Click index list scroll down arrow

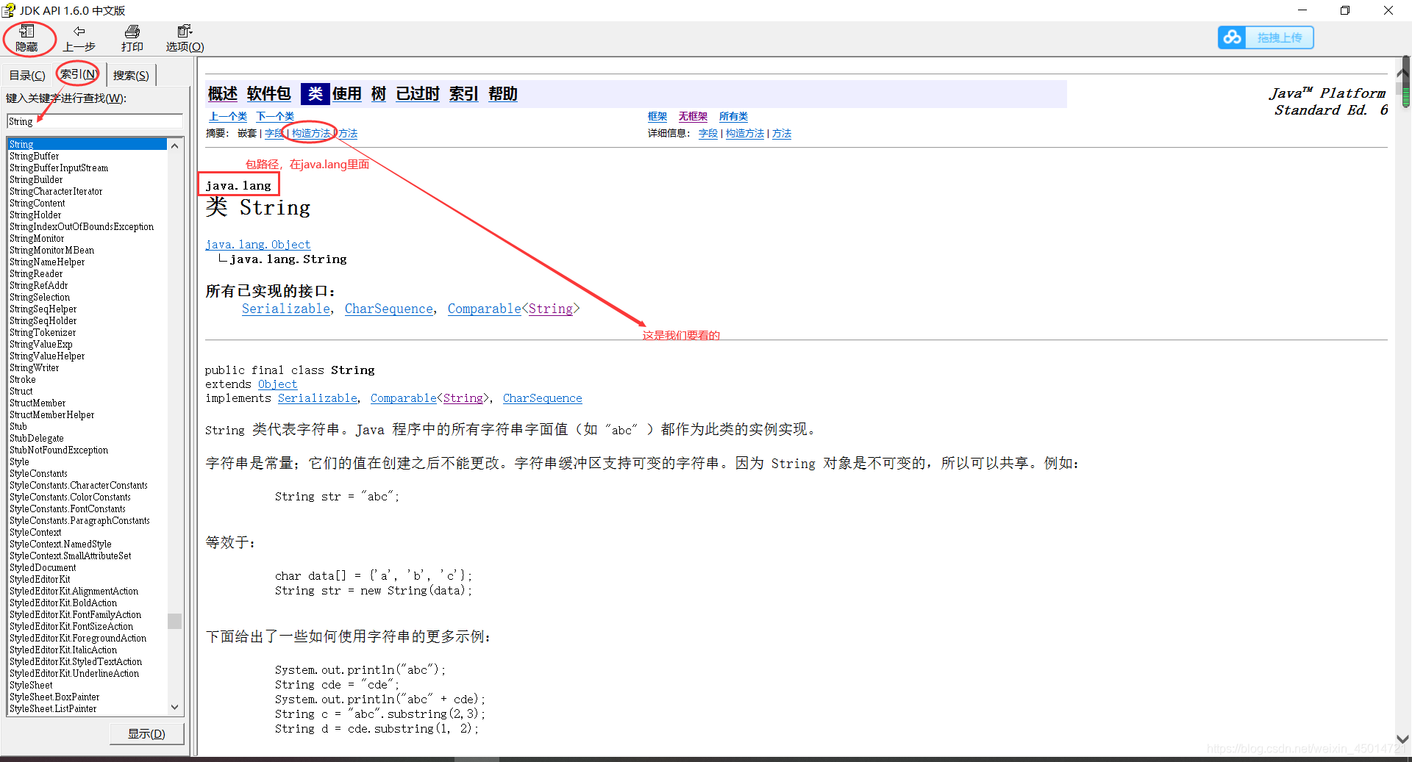tap(175, 708)
